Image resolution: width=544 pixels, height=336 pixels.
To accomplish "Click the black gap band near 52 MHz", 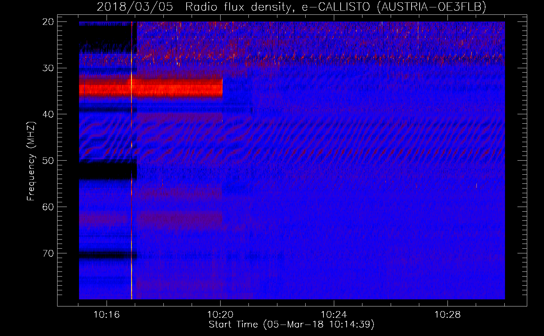I will click(108, 170).
